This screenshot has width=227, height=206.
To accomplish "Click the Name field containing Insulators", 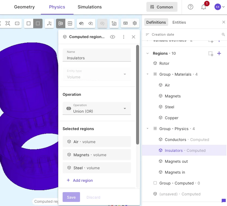I will 97,55.
